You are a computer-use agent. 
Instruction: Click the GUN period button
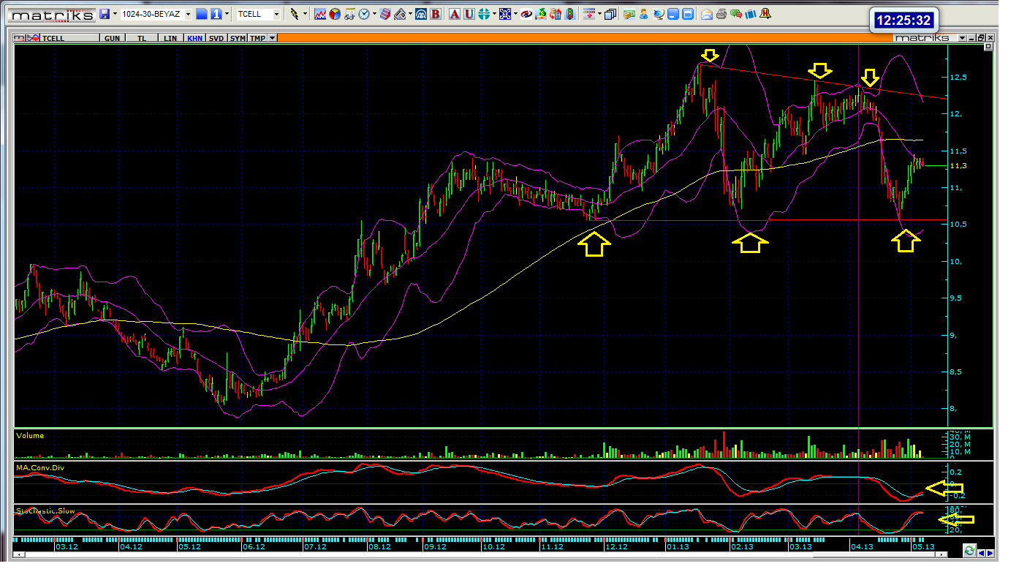112,38
